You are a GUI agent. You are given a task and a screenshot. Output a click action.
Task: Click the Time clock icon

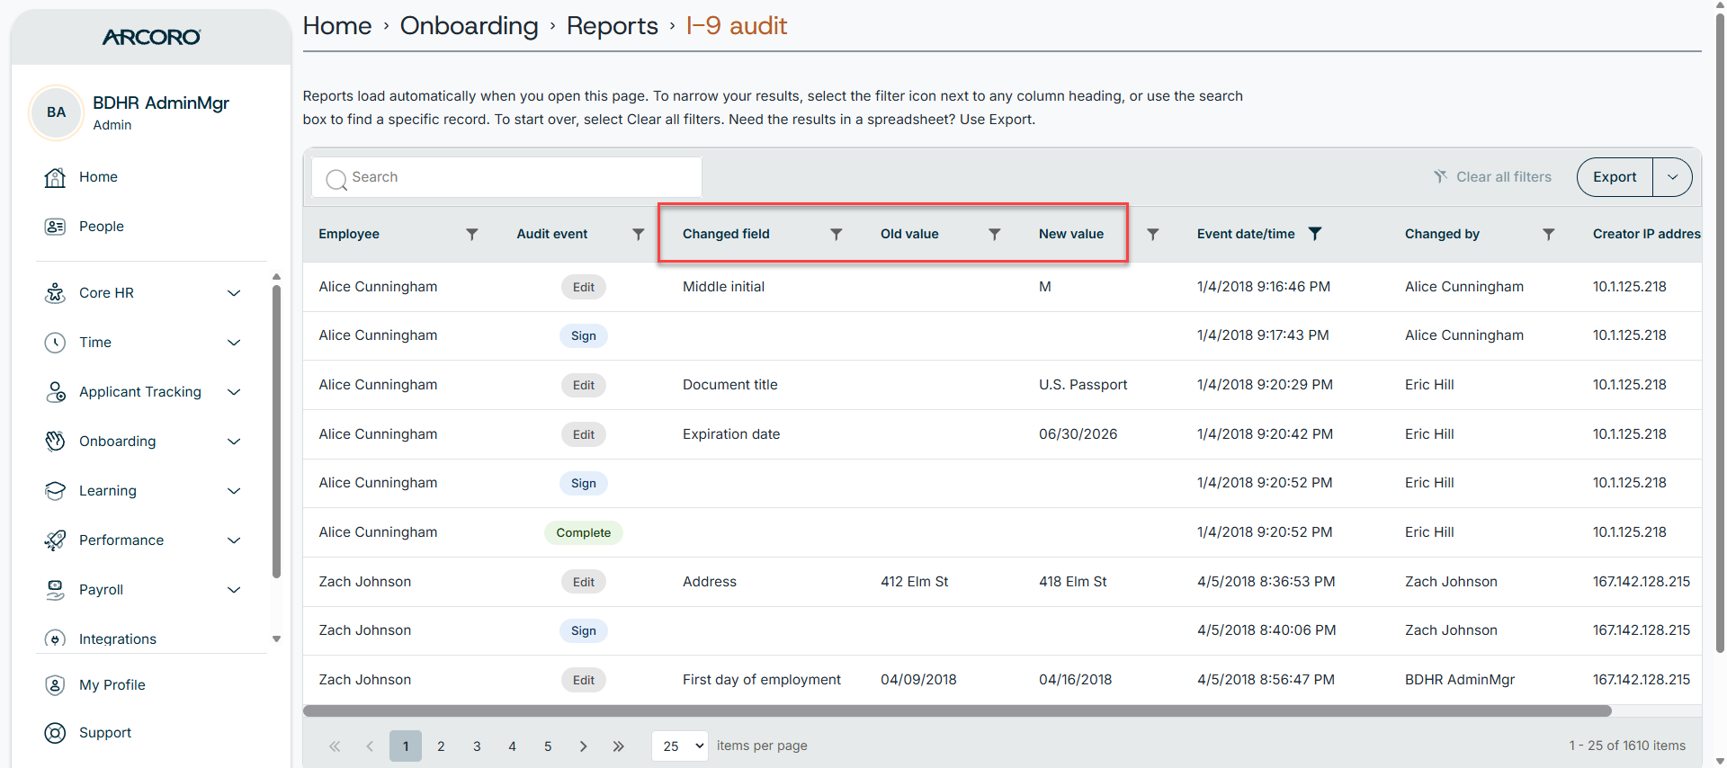coord(55,343)
